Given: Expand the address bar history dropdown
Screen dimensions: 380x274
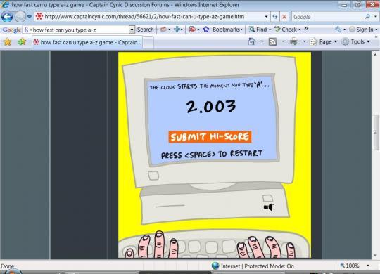Looking at the screenshot, I should point(266,17).
